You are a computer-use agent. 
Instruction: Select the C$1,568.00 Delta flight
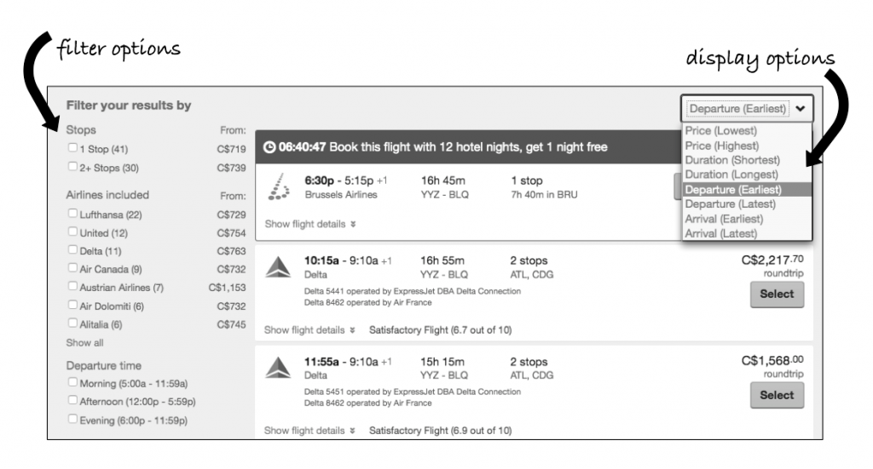pos(777,396)
